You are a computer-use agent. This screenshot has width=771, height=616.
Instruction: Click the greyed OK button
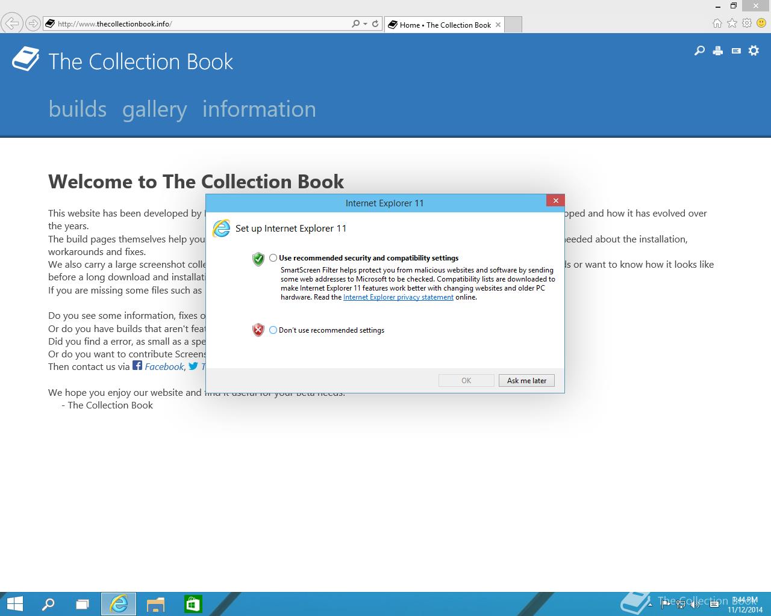click(x=466, y=380)
